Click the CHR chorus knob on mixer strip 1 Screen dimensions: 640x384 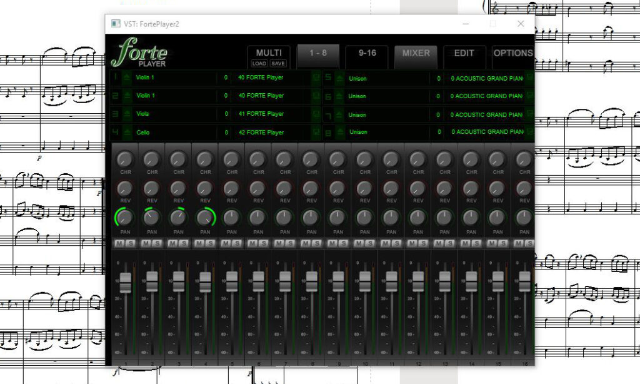pos(125,159)
